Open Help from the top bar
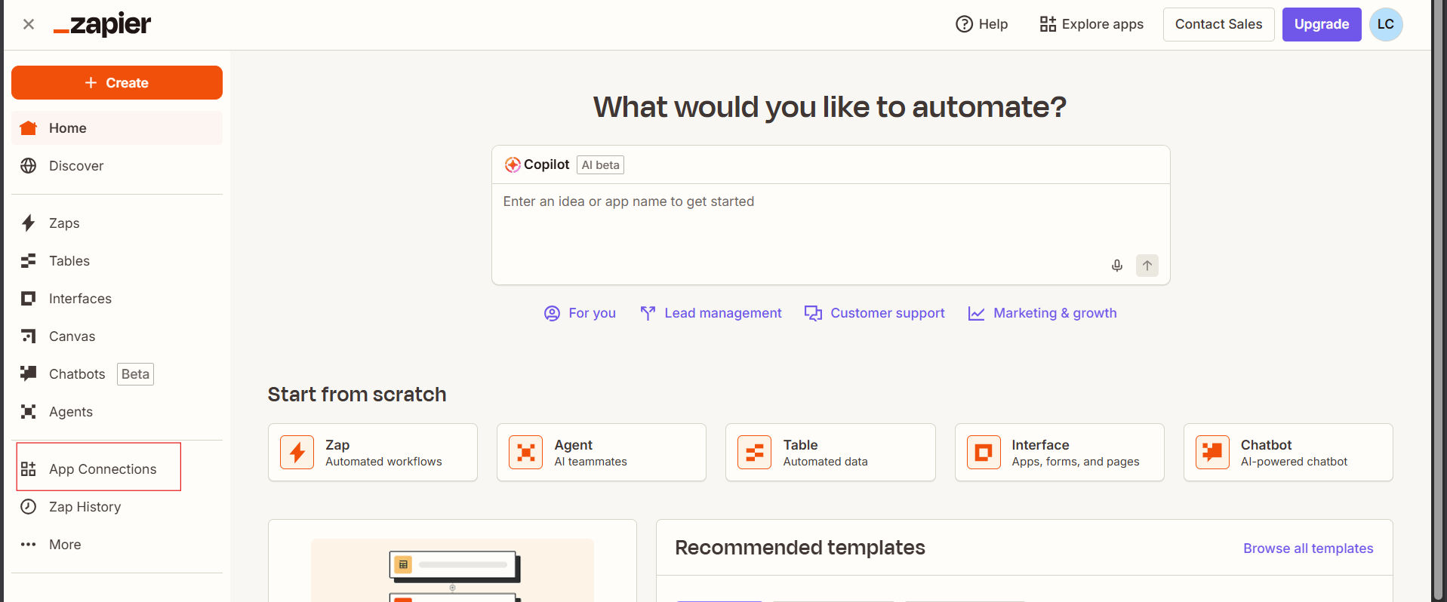Screen dimensions: 1447x602 (981, 24)
